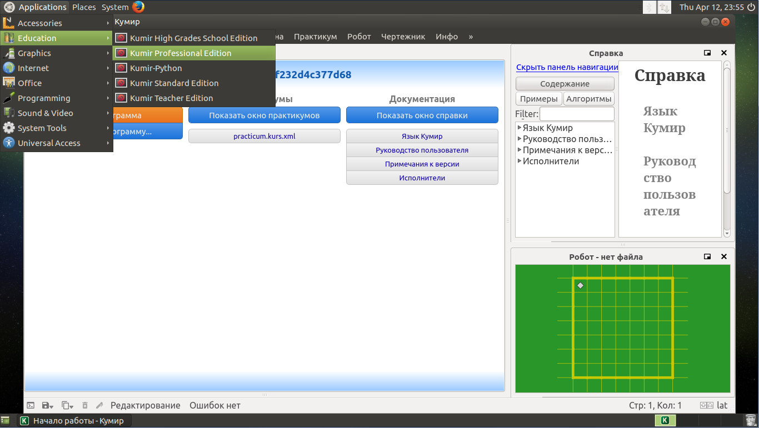Image resolution: width=759 pixels, height=428 pixels.
Task: Open the power/session menu icon
Action: [x=752, y=7]
